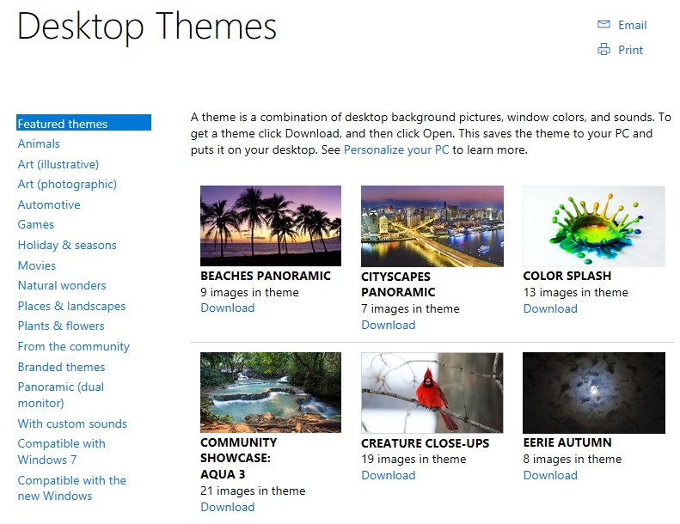The image size is (680, 524).
Task: Open the Natural wonders category
Action: click(62, 285)
